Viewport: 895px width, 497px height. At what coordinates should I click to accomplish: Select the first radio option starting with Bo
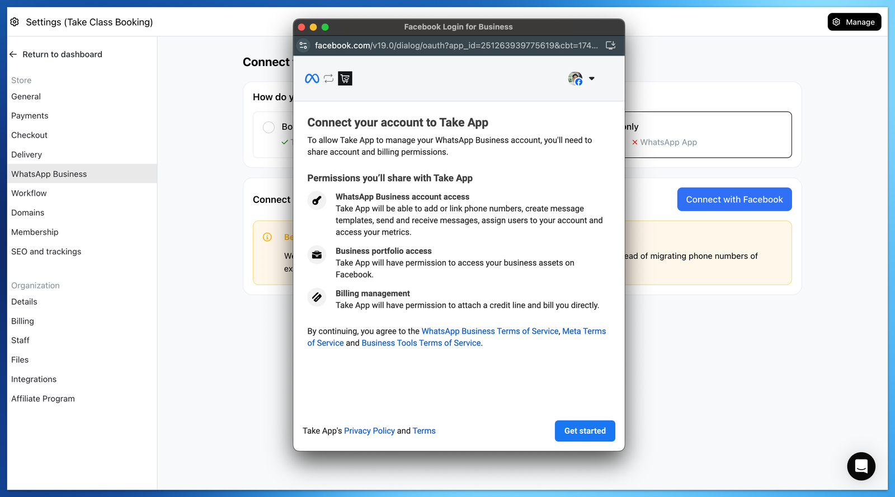(x=268, y=127)
